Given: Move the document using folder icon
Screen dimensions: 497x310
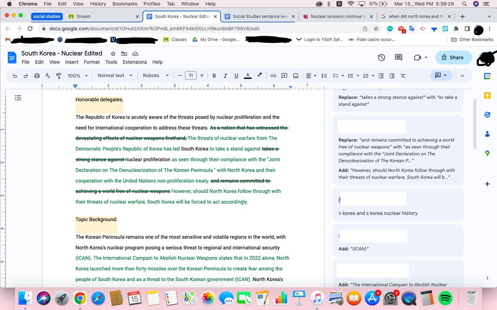Looking at the screenshot, I should pos(124,53).
